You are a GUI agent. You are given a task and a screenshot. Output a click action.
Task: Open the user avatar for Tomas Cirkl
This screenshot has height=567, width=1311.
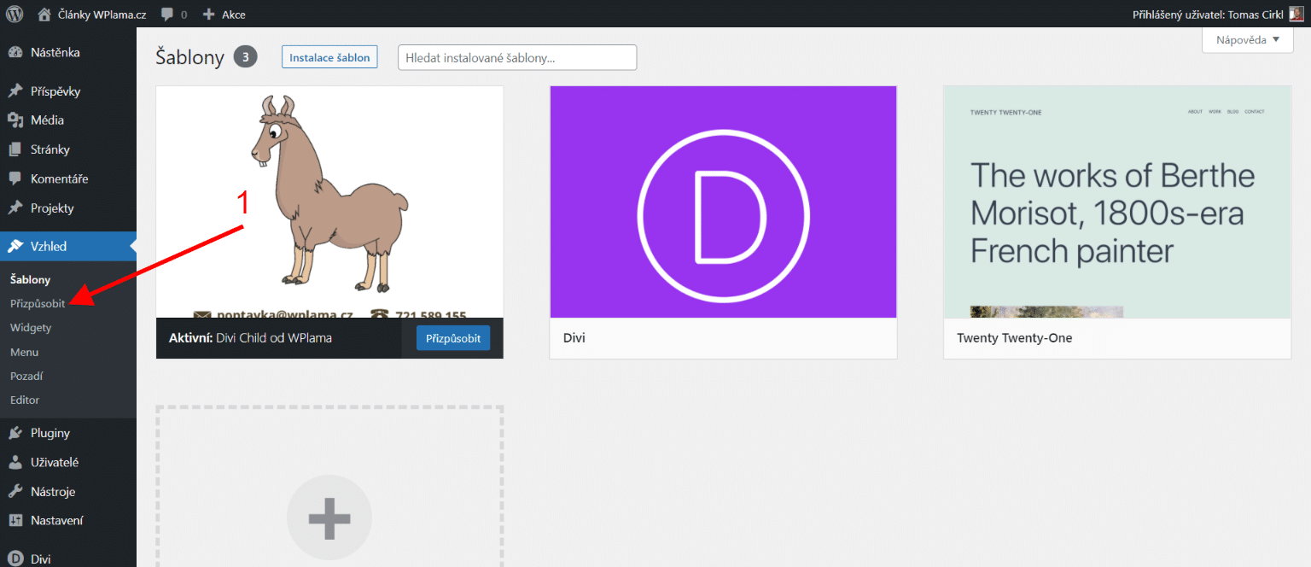click(1296, 14)
